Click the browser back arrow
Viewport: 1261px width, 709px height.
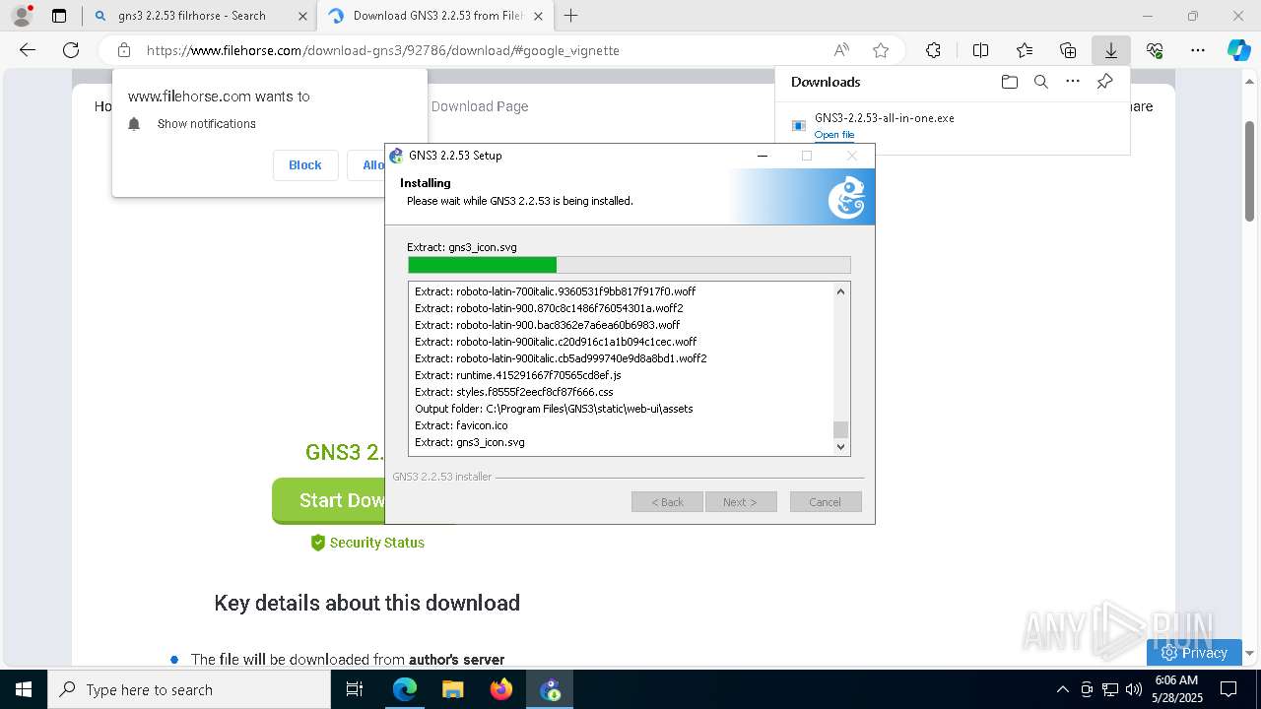point(28,50)
